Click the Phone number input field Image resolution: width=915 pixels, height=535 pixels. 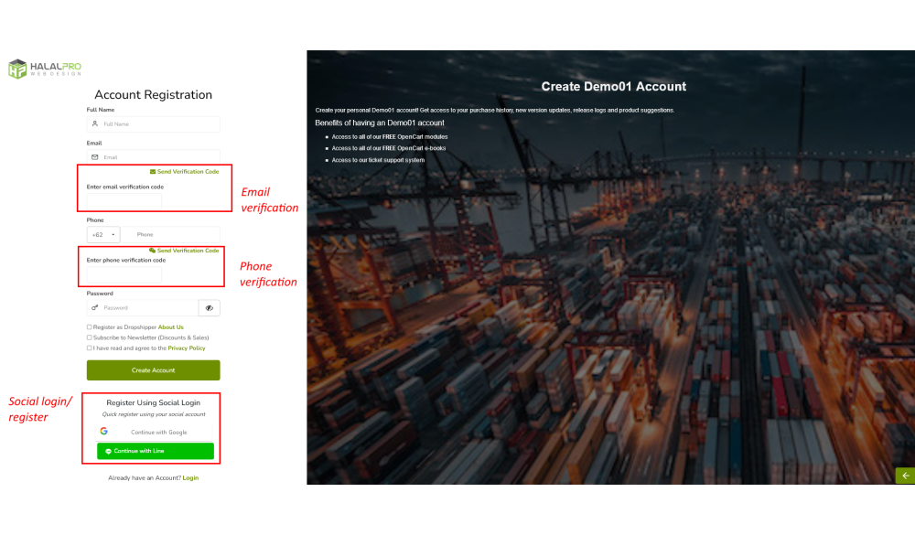(x=172, y=234)
